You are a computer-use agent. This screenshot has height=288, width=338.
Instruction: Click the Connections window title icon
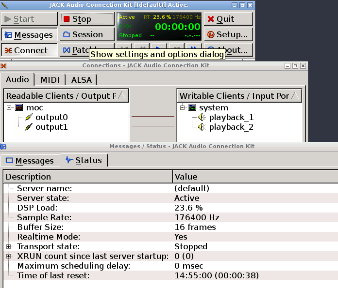[3, 66]
